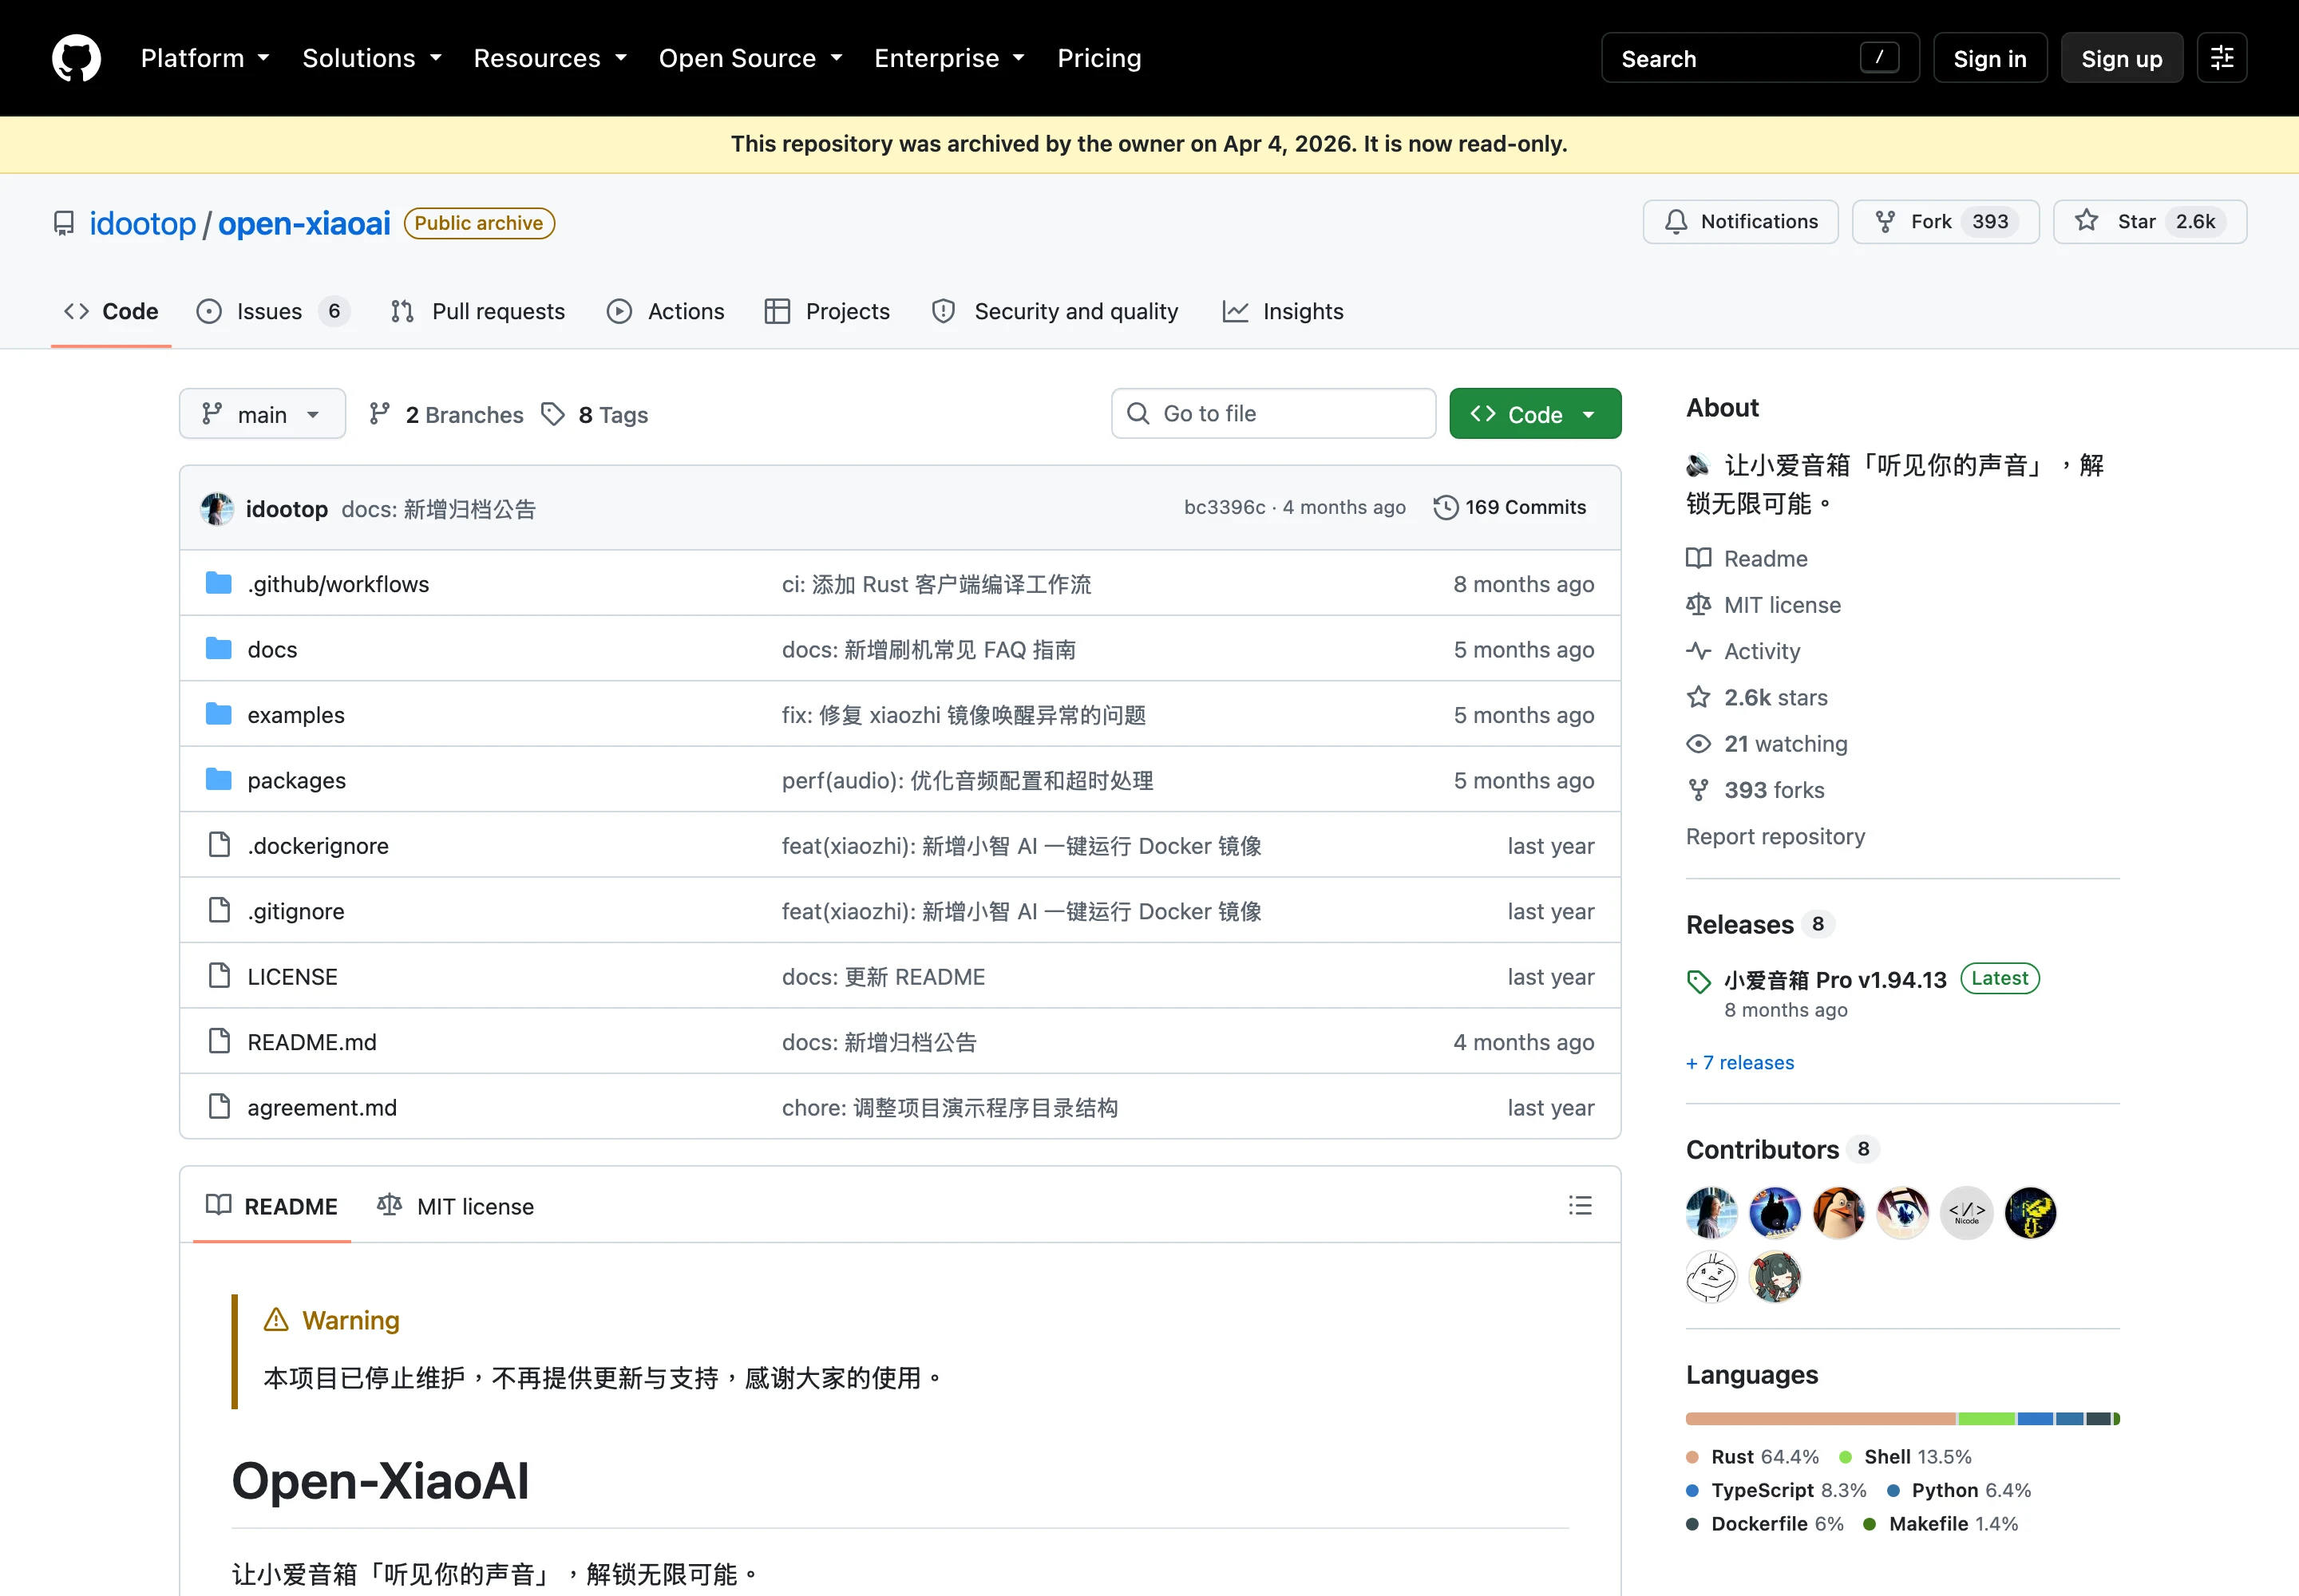
Task: Switch to the Issues tab
Action: coord(272,312)
